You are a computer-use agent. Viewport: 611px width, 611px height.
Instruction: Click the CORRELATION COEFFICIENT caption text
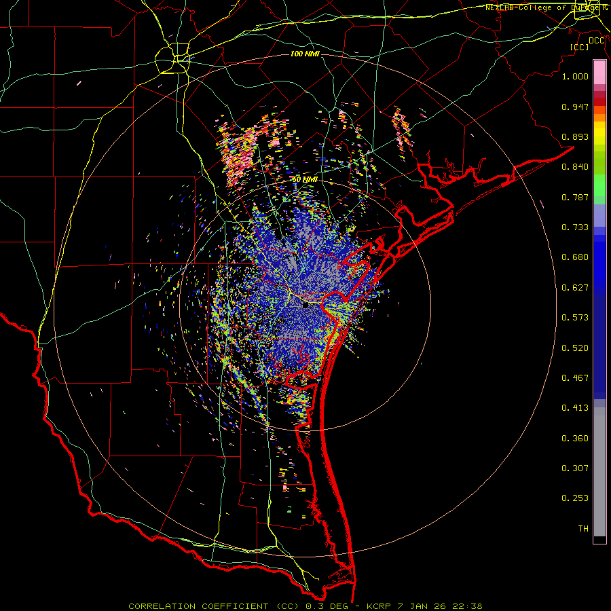(198, 606)
